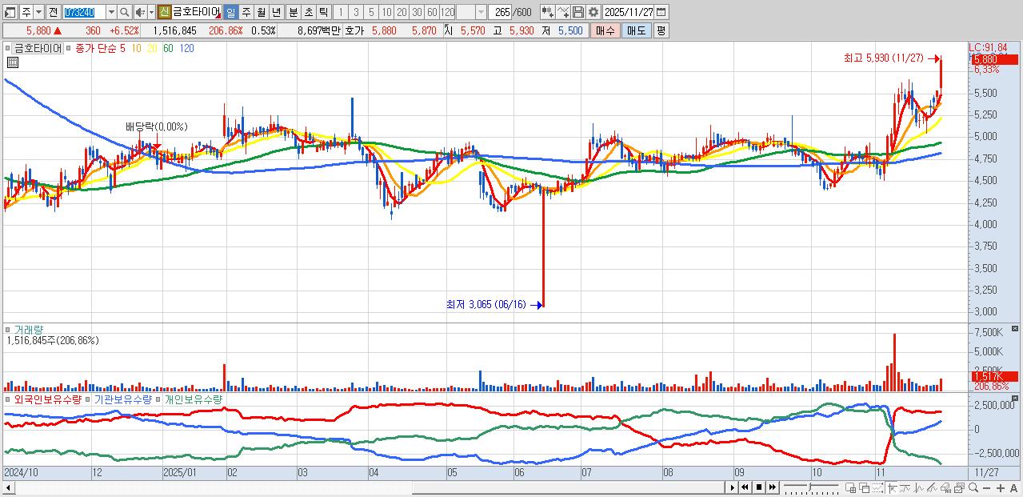Click the fast-forward button in replay controls
Image resolution: width=1023 pixels, height=497 pixels.
coord(773,487)
